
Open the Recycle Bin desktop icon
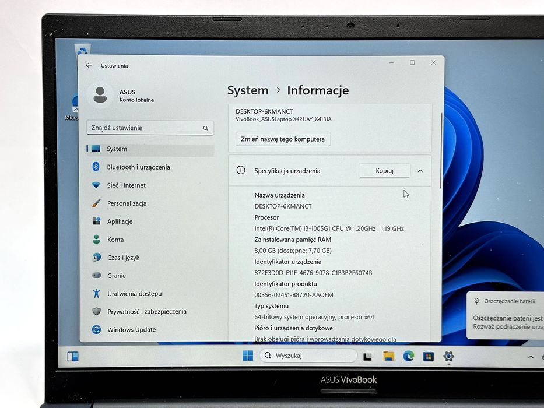pyautogui.click(x=83, y=50)
